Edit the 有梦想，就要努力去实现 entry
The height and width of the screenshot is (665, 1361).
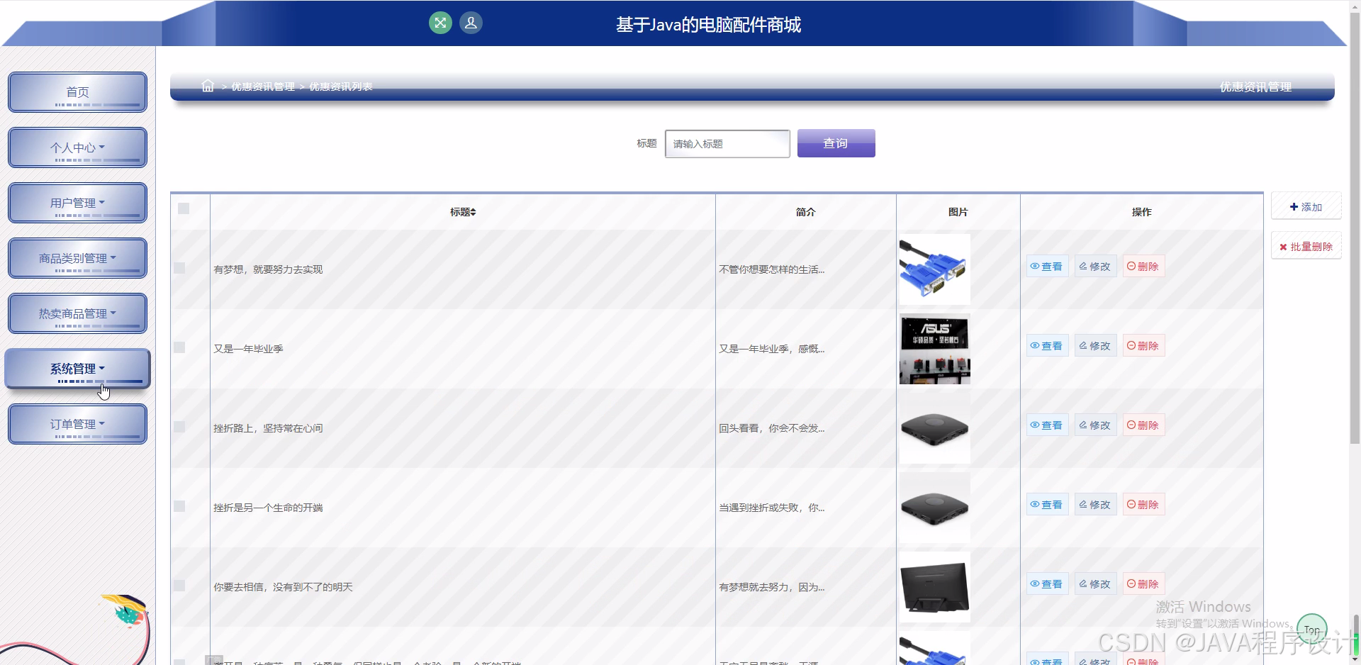pos(1095,267)
